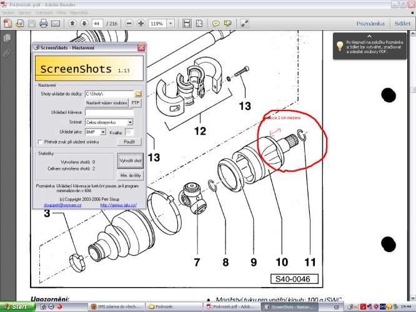Zoom in with the plus button
Screen dimensions: 416x312
[x=141, y=24]
